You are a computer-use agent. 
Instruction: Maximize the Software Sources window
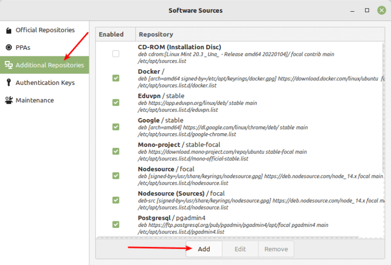[x=367, y=10]
